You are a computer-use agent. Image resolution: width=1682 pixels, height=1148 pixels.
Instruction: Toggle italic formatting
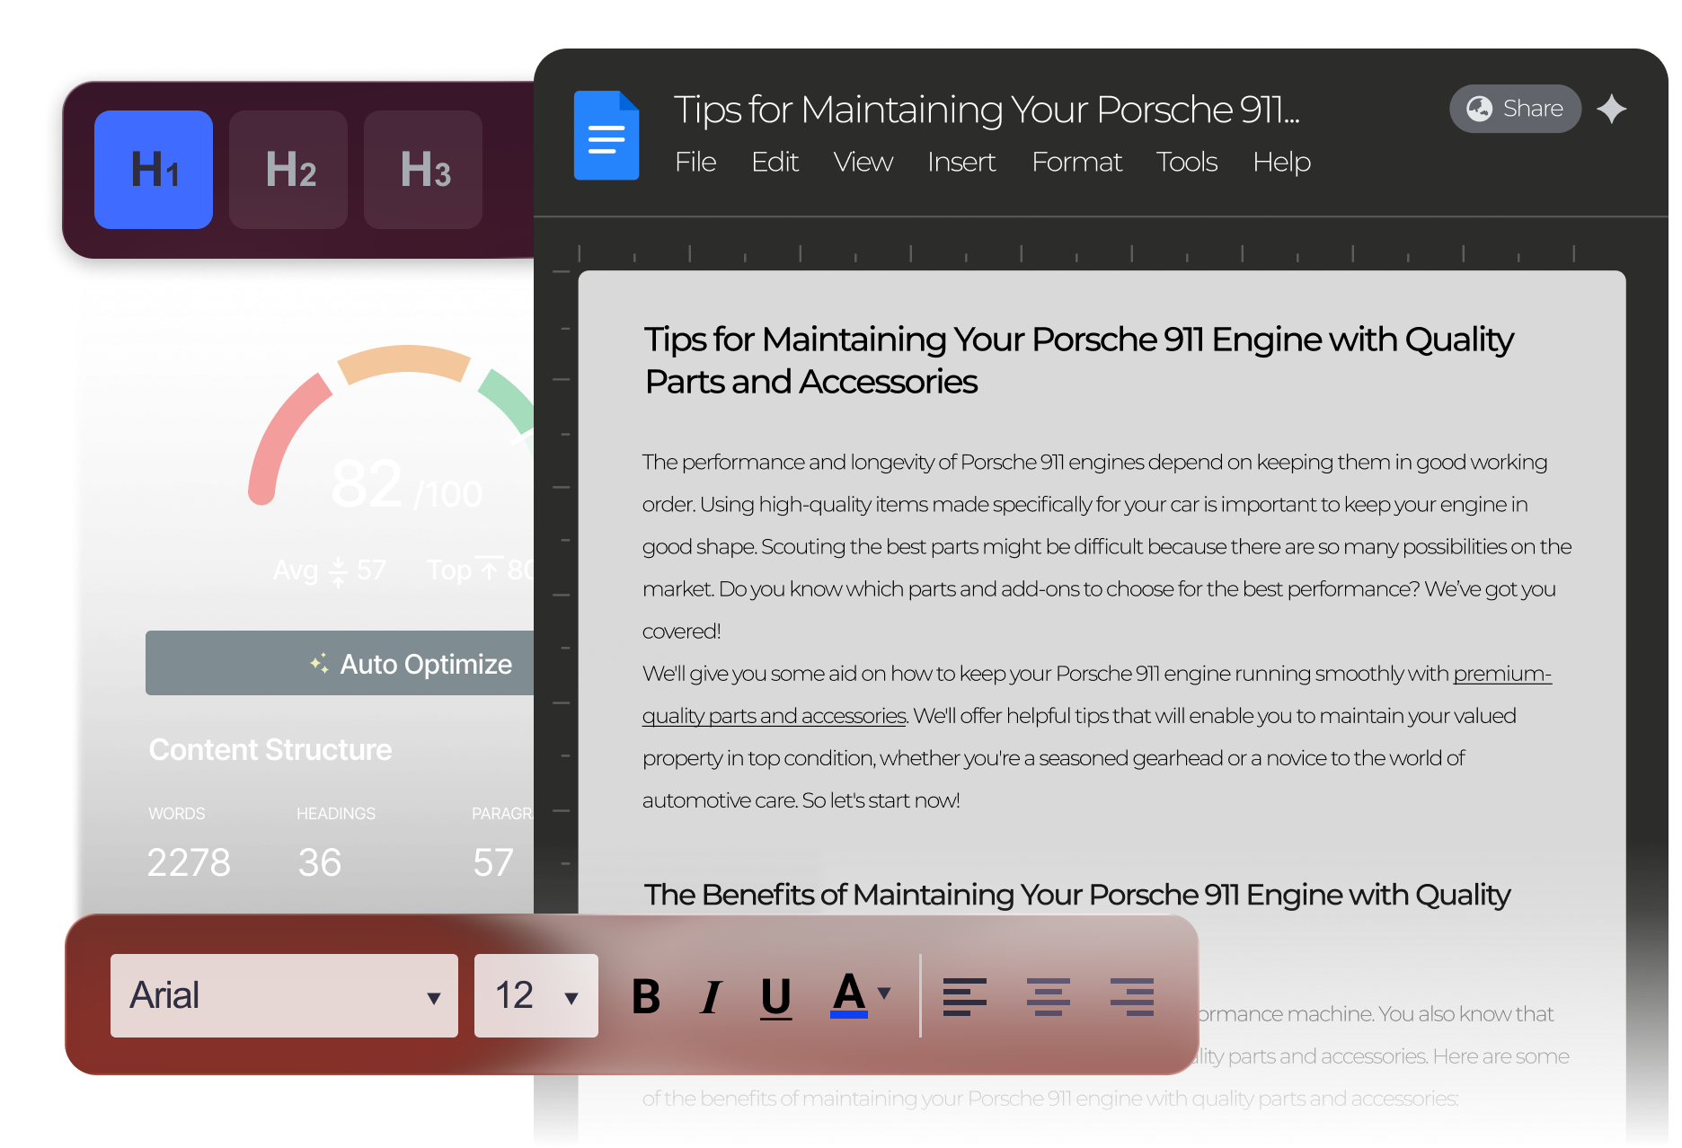pos(711,996)
